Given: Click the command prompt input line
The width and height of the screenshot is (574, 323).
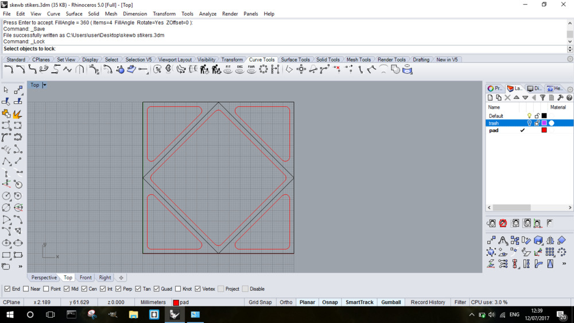Looking at the screenshot, I should pyautogui.click(x=285, y=49).
